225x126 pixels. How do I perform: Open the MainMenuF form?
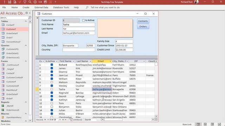pyautogui.click(x=12, y=90)
